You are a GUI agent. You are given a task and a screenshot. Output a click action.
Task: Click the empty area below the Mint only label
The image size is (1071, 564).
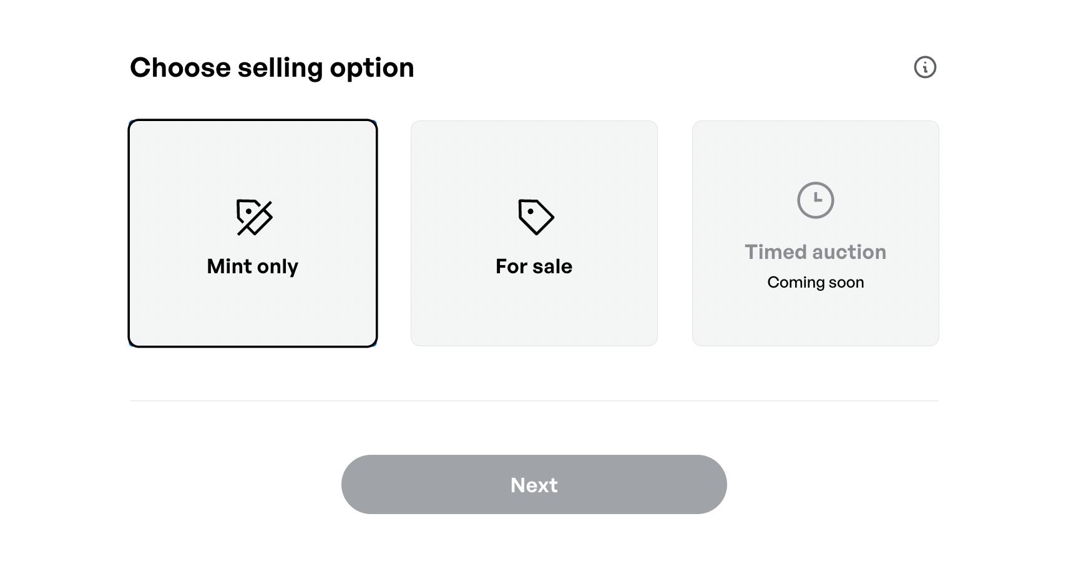[x=253, y=312]
